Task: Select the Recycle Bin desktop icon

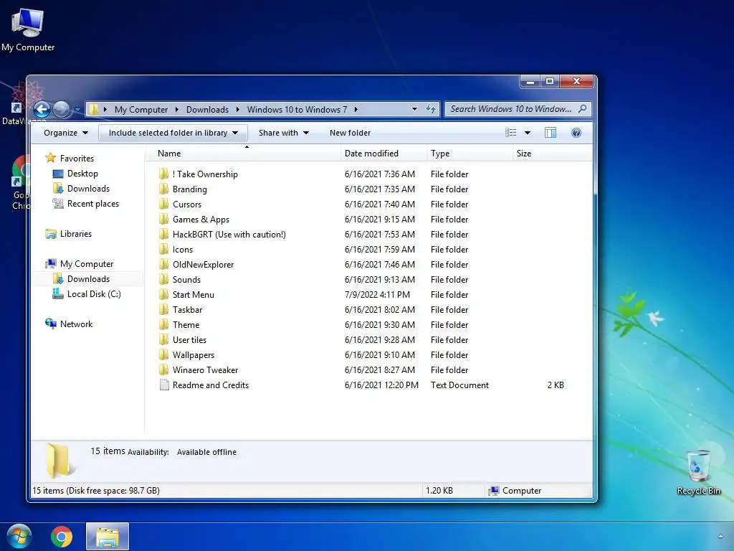Action: [x=698, y=471]
